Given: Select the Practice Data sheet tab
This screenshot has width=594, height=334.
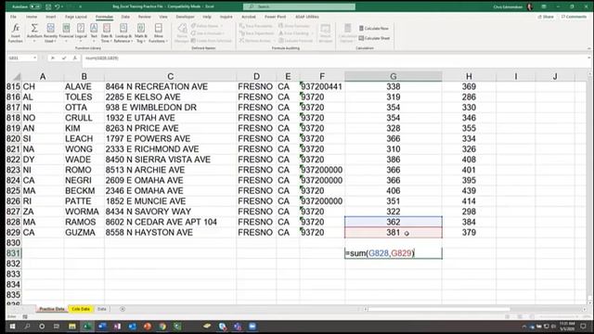Looking at the screenshot, I should (52, 309).
